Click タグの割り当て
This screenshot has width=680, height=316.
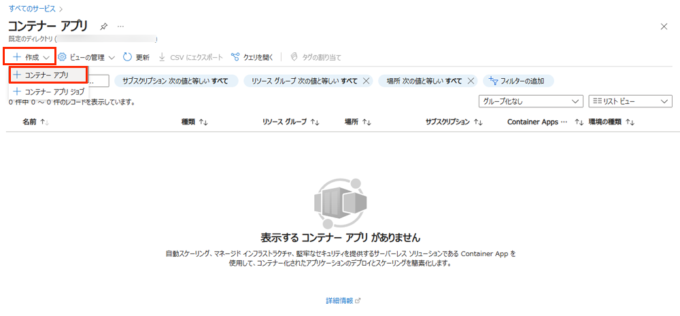[x=316, y=57]
